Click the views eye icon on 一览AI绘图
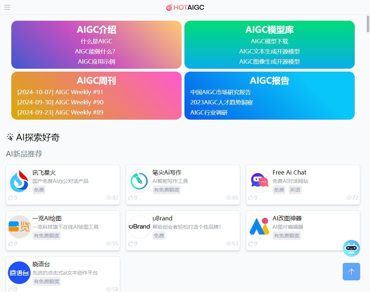The height and width of the screenshot is (292, 370). (x=109, y=244)
